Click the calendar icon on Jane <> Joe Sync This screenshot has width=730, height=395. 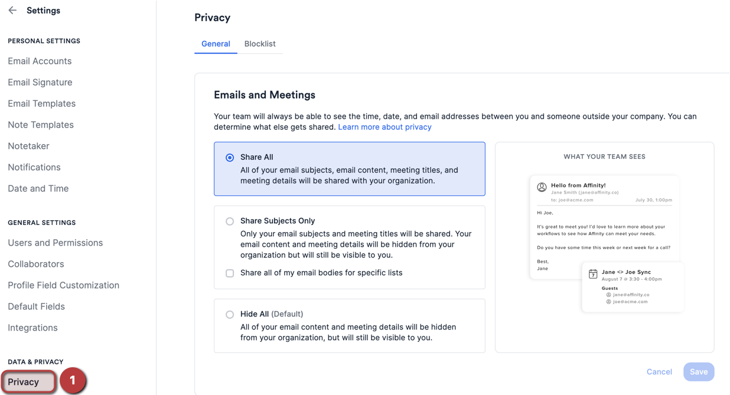click(593, 273)
